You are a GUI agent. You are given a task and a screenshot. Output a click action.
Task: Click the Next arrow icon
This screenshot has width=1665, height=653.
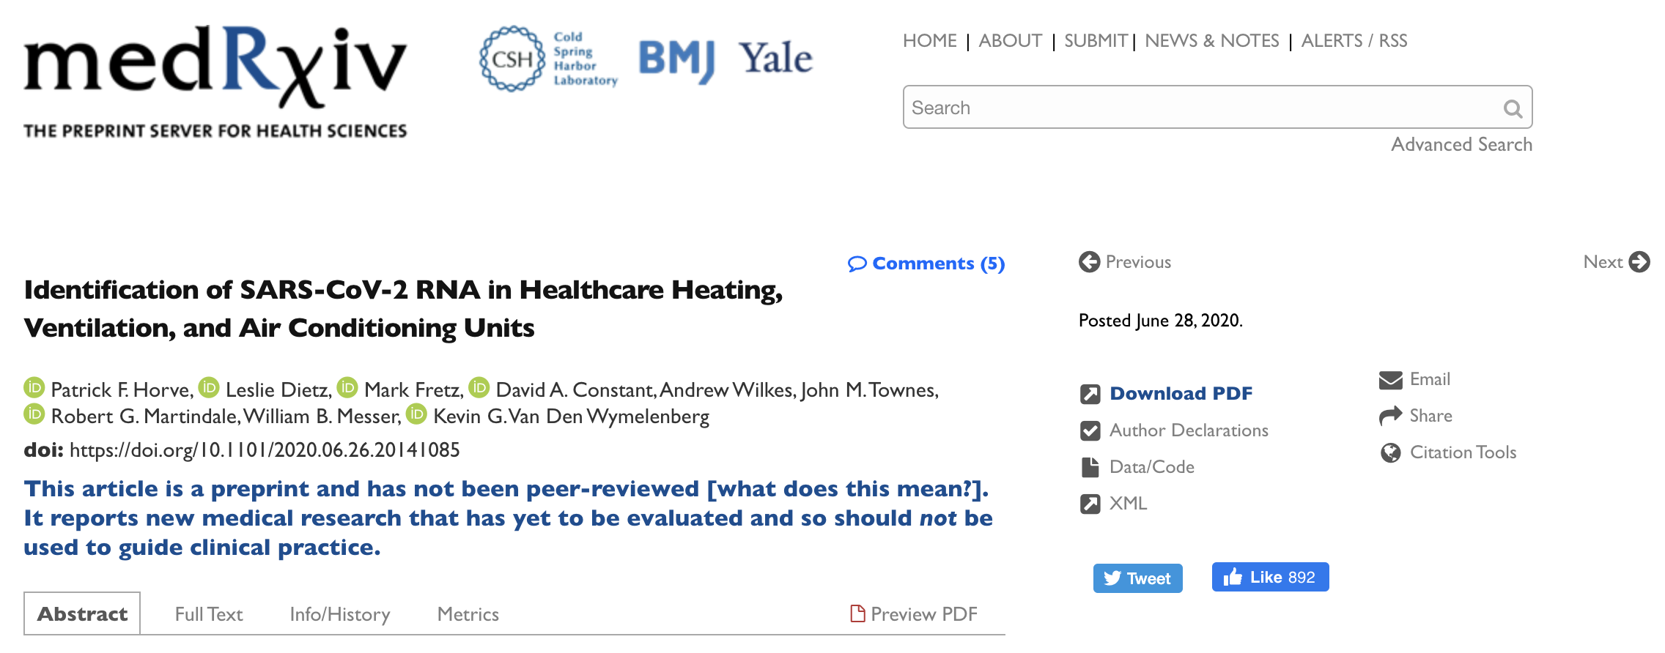click(1639, 262)
